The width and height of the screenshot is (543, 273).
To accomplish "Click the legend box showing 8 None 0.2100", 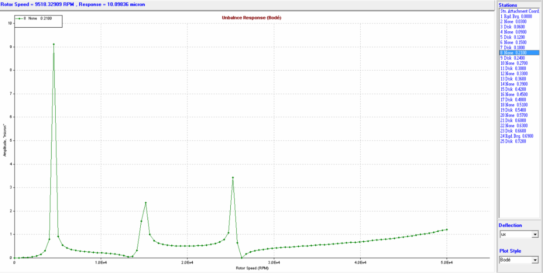I will click(x=38, y=21).
